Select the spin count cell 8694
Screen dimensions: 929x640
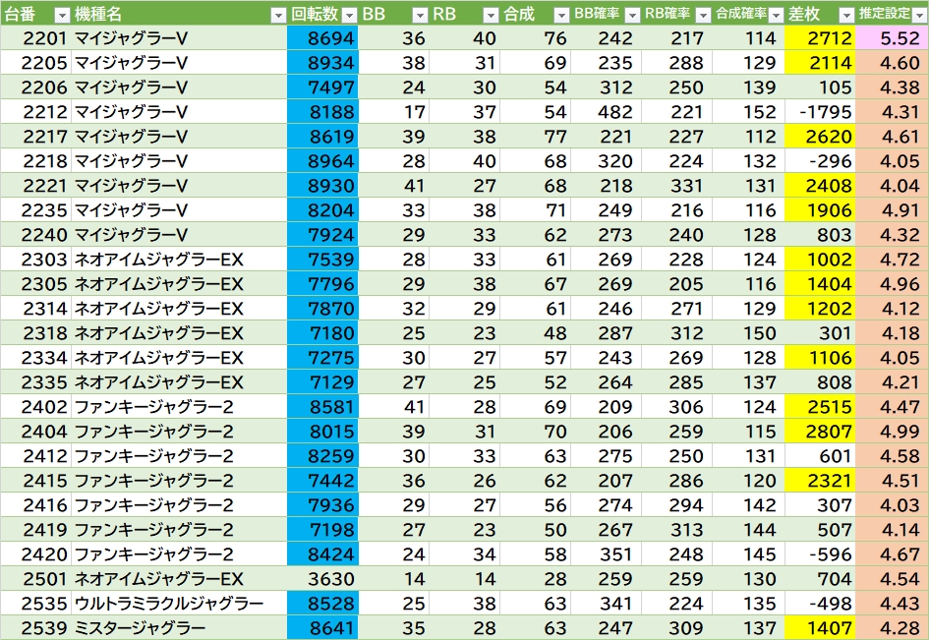(x=322, y=38)
